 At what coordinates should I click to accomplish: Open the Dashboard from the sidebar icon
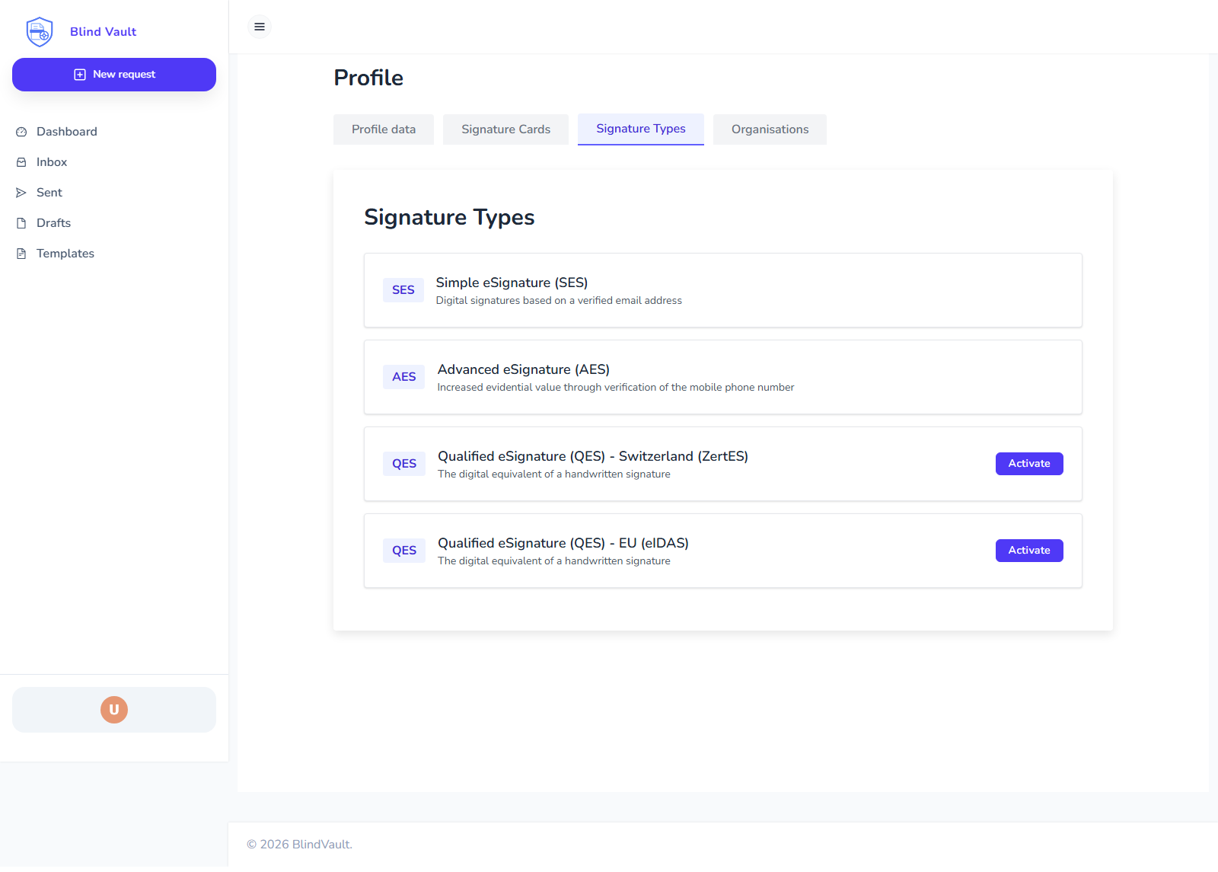tap(22, 131)
